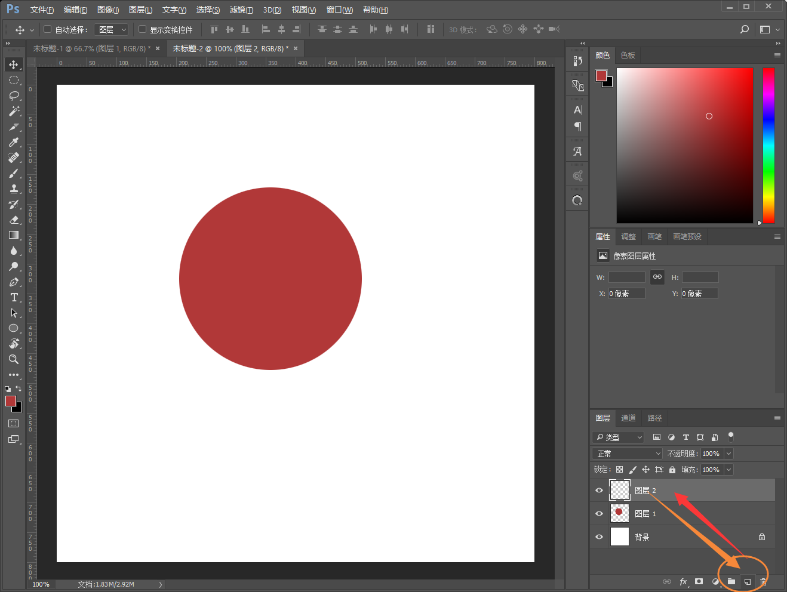This screenshot has width=787, height=592.
Task: Open the Color panel flyout menu
Action: (x=777, y=55)
